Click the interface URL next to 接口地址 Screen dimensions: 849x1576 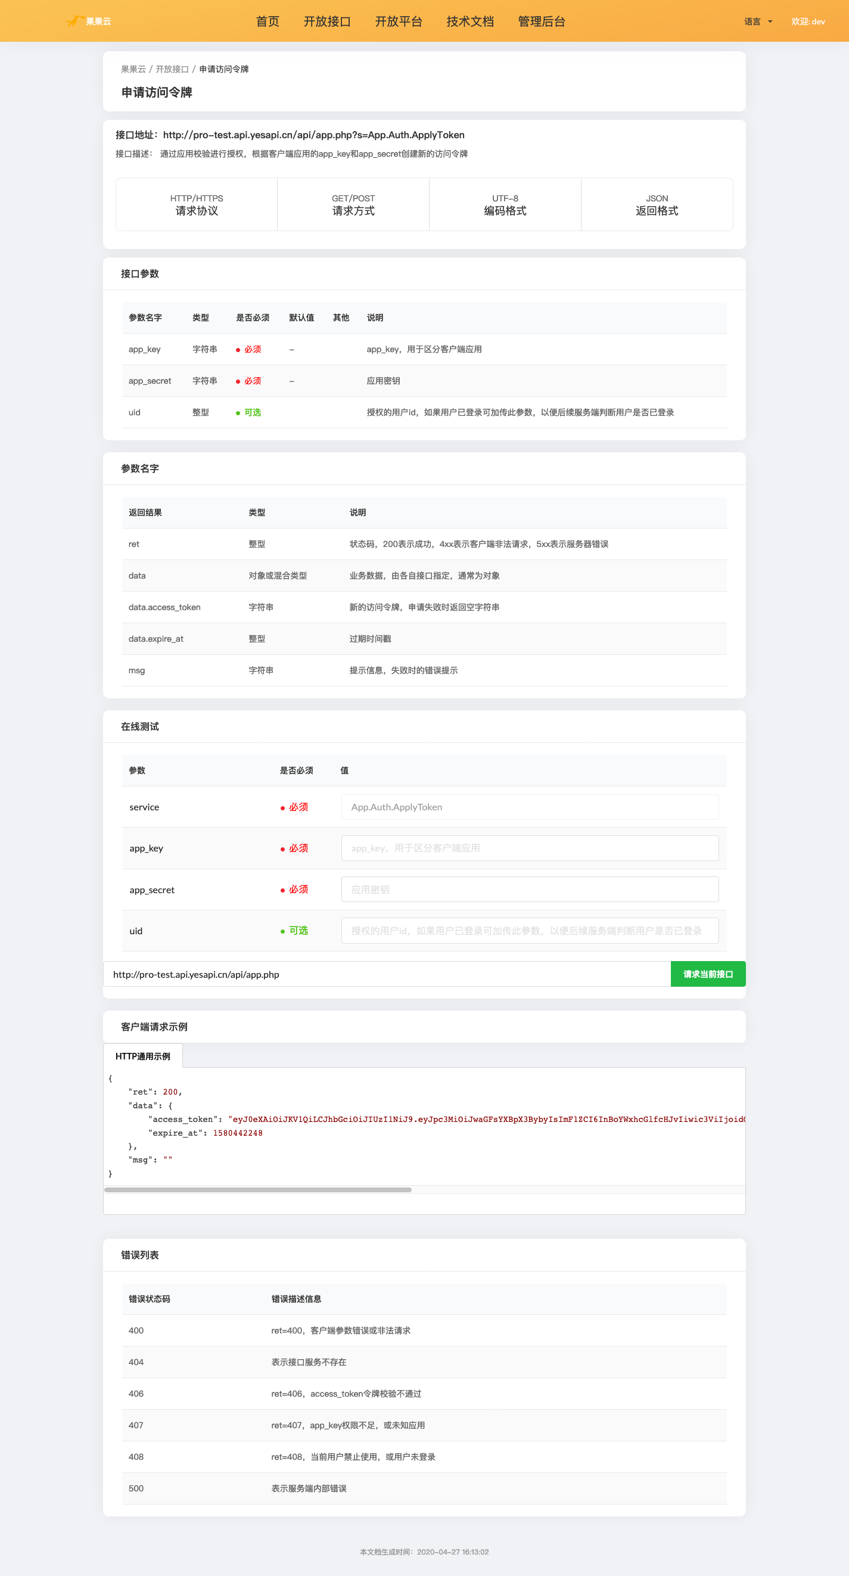click(x=313, y=135)
